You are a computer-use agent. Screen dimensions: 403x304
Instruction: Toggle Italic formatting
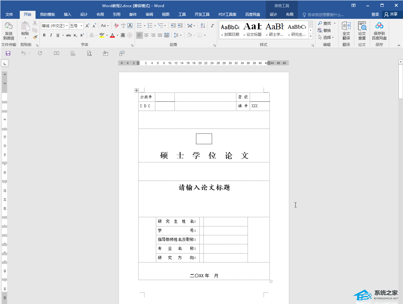coord(51,35)
